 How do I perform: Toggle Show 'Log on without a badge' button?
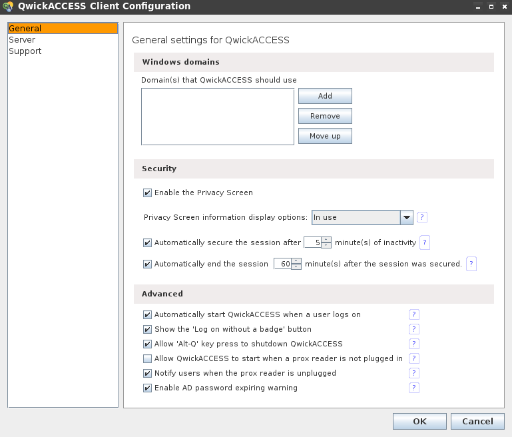click(x=147, y=329)
